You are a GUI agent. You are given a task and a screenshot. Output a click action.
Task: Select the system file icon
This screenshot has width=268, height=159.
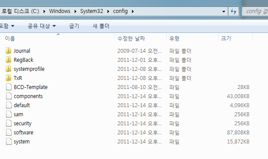9,141
